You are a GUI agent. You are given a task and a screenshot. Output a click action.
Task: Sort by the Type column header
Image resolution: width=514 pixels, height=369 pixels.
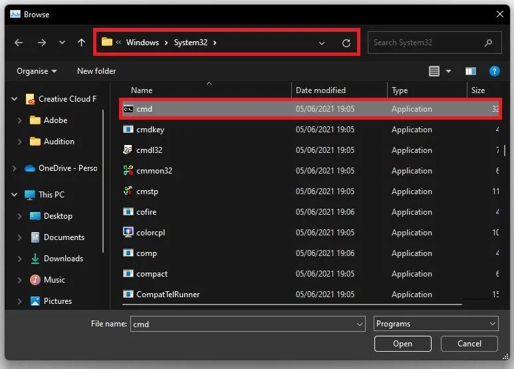(400, 90)
